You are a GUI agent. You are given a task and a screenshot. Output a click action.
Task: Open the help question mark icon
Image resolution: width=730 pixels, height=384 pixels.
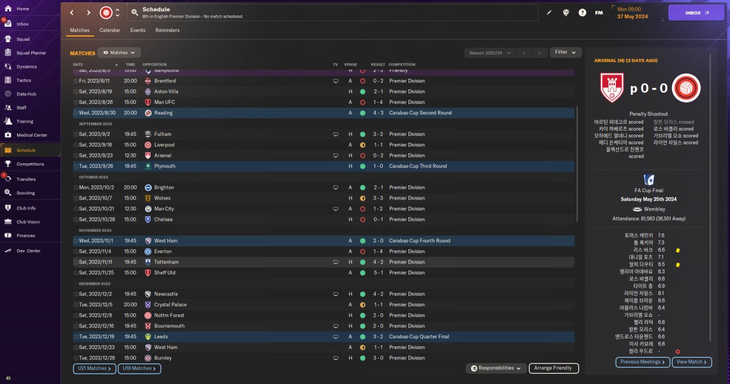[x=582, y=13]
